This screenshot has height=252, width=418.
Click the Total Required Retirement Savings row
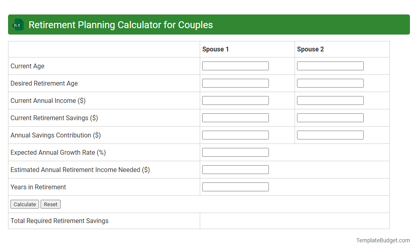(59, 221)
